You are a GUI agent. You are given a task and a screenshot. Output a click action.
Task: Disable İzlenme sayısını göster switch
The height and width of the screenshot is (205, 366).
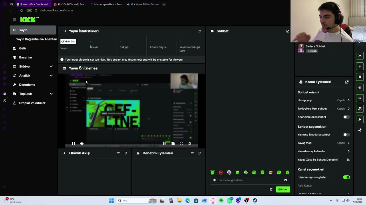point(346,177)
